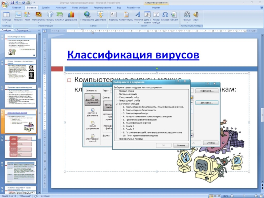Image resolution: width=264 pixels, height=198 pixels.
Task: Collapse the 'Заголовки слайдов' tree node
Action: point(117,104)
